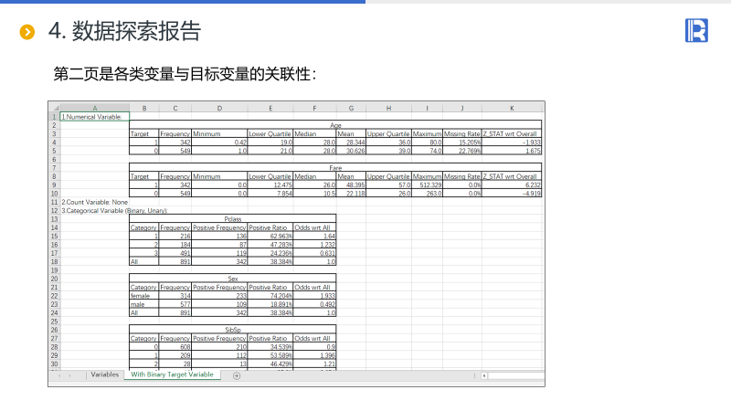
Task: Click the 'Fare' table title cell
Action: [x=335, y=168]
